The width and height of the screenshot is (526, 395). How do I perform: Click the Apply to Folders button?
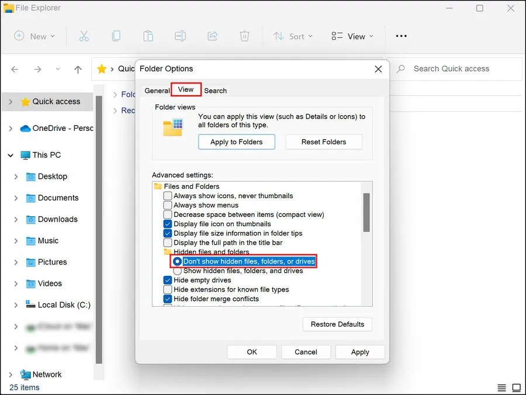tap(236, 141)
